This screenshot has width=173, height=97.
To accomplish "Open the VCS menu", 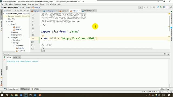I will (47, 4).
